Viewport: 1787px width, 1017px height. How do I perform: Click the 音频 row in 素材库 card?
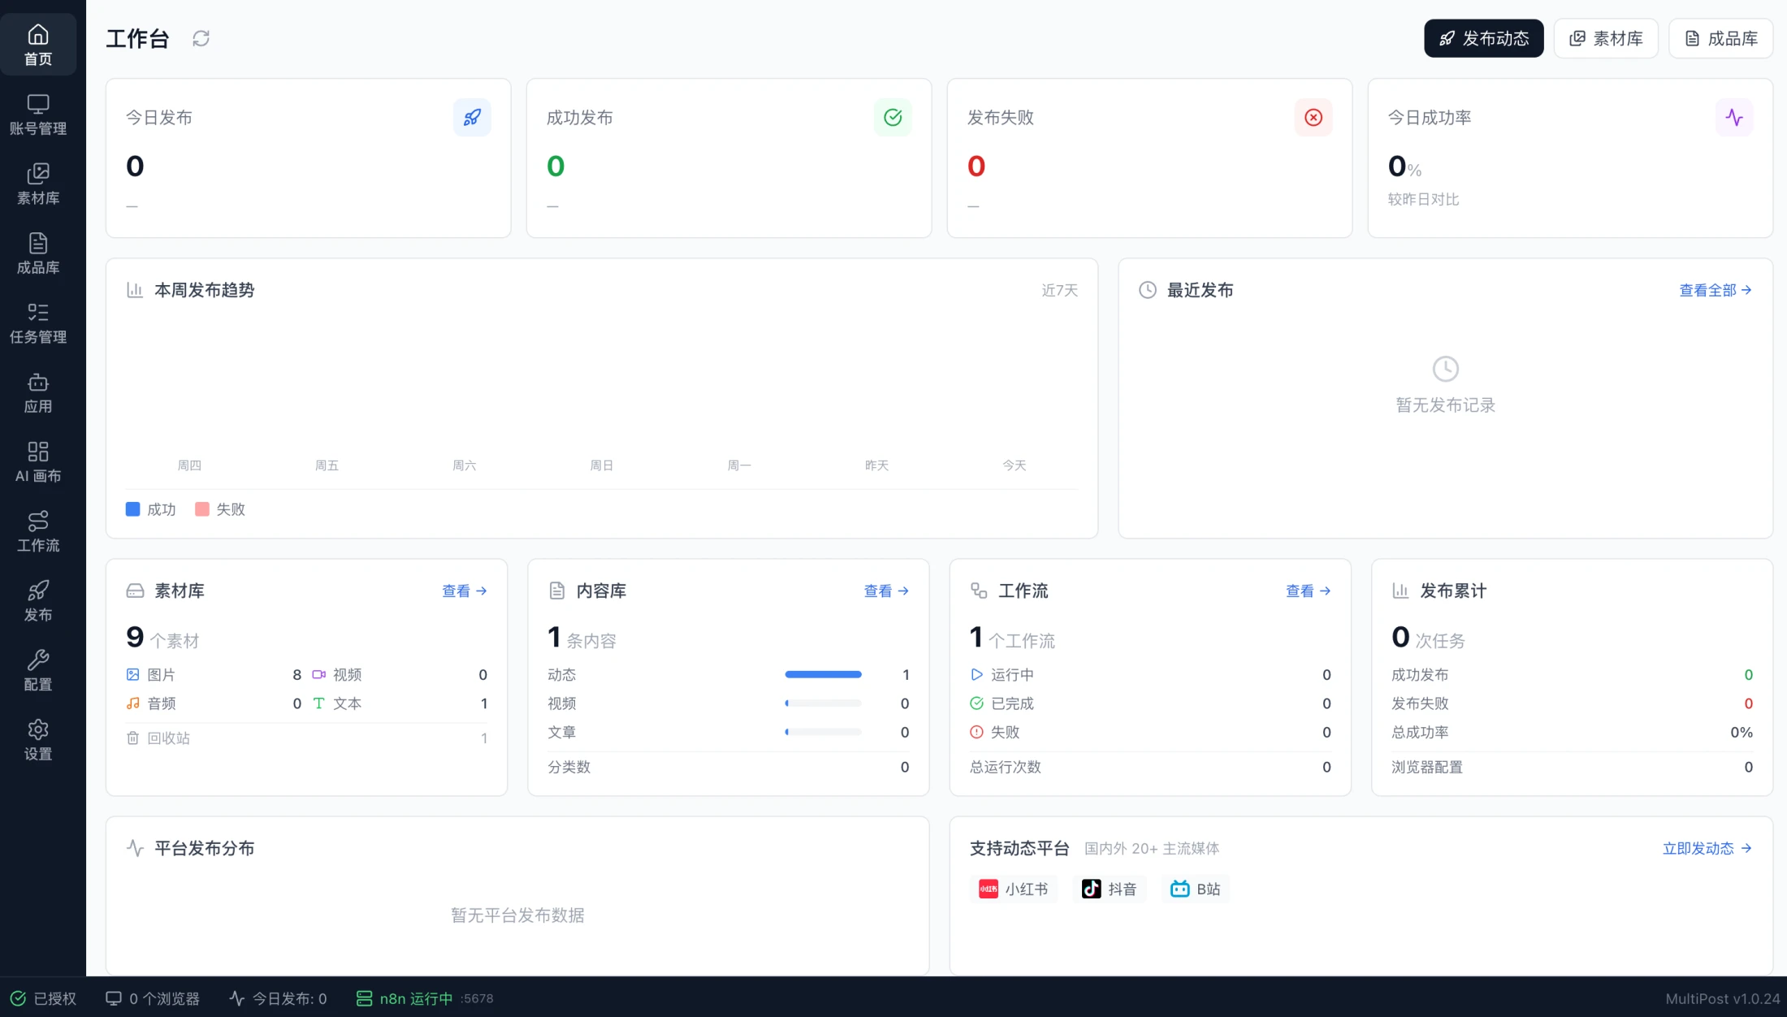point(214,703)
